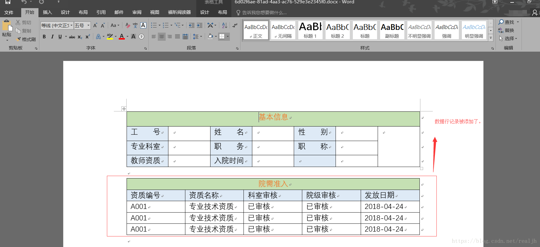Toggle character shading (gray A)
540x247 pixels.
133,37
